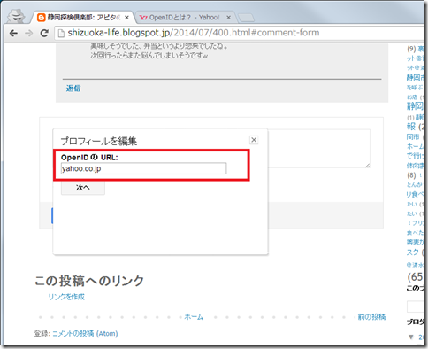Open a new tab
Screen dimensions: 428x349
pos(246,18)
